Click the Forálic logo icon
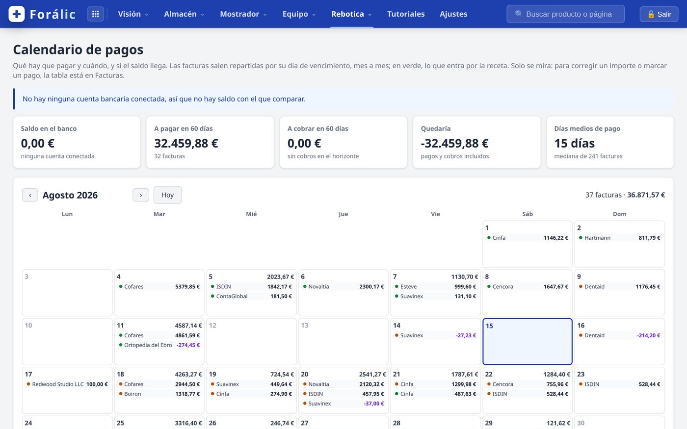The width and height of the screenshot is (687, 429). 17,14
